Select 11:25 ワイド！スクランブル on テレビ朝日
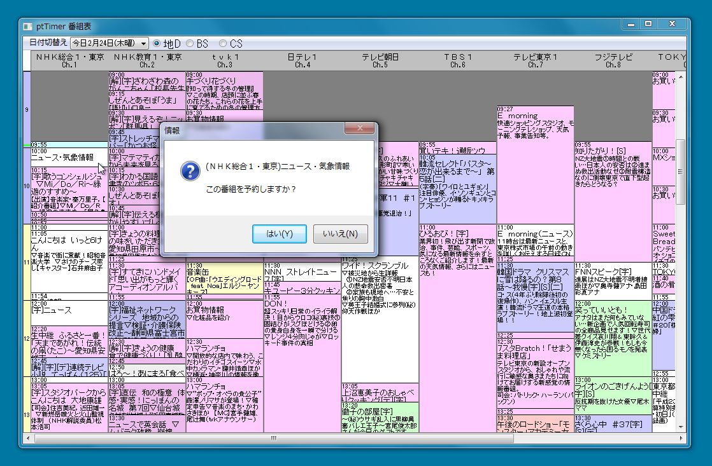Screen dimensions: 712x466 tap(380, 319)
